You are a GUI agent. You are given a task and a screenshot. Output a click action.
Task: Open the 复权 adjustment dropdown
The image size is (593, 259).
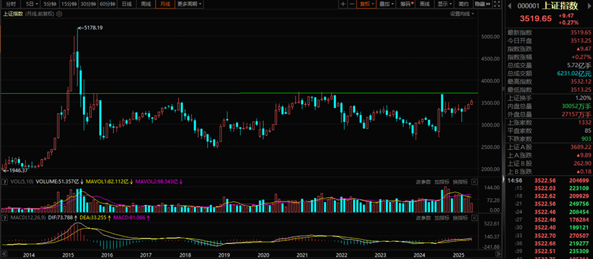(x=367, y=4)
